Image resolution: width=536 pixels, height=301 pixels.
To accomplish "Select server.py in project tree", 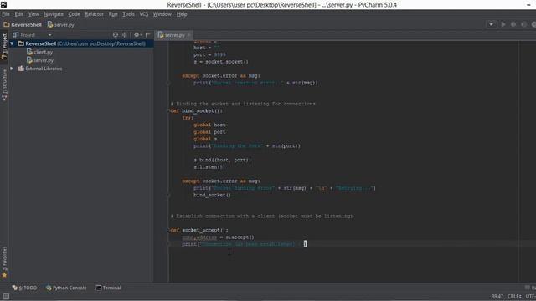I will pyautogui.click(x=40, y=60).
